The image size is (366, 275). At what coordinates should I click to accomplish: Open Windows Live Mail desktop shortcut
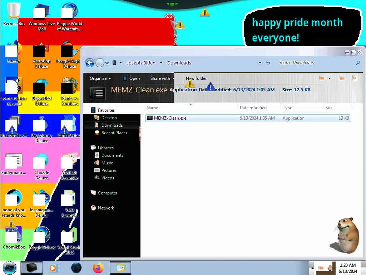pos(41,18)
